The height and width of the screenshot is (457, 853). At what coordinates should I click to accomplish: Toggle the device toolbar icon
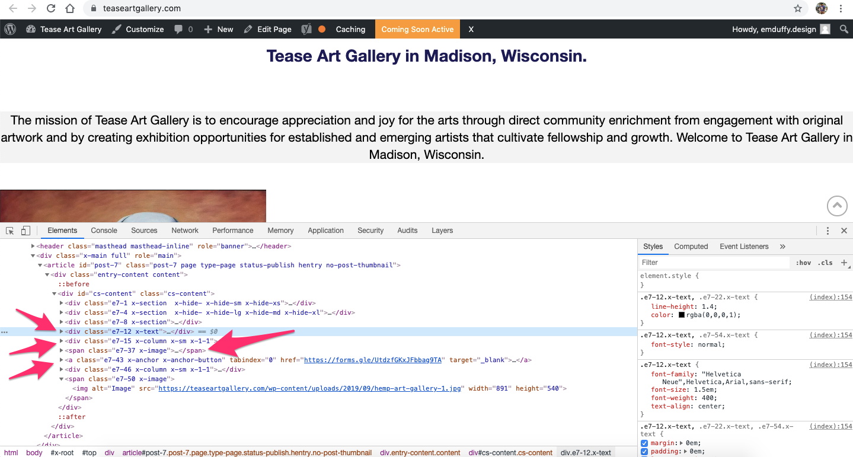click(25, 231)
